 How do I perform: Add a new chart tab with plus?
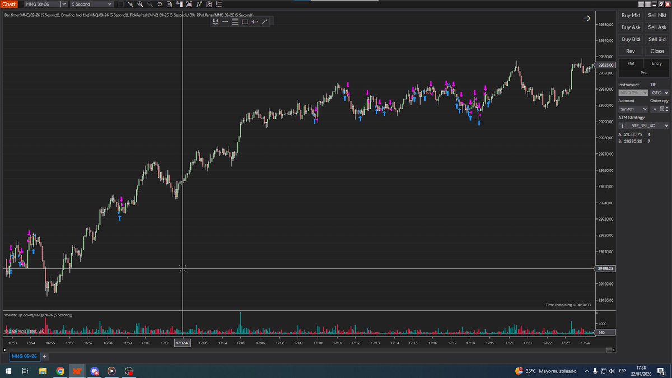coord(45,356)
